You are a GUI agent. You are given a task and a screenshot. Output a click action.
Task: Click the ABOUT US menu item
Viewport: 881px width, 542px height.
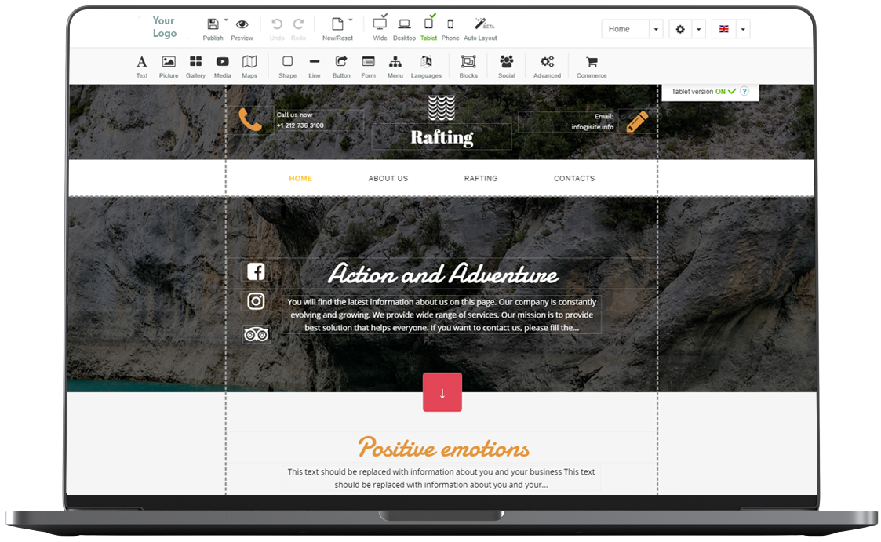pos(388,179)
